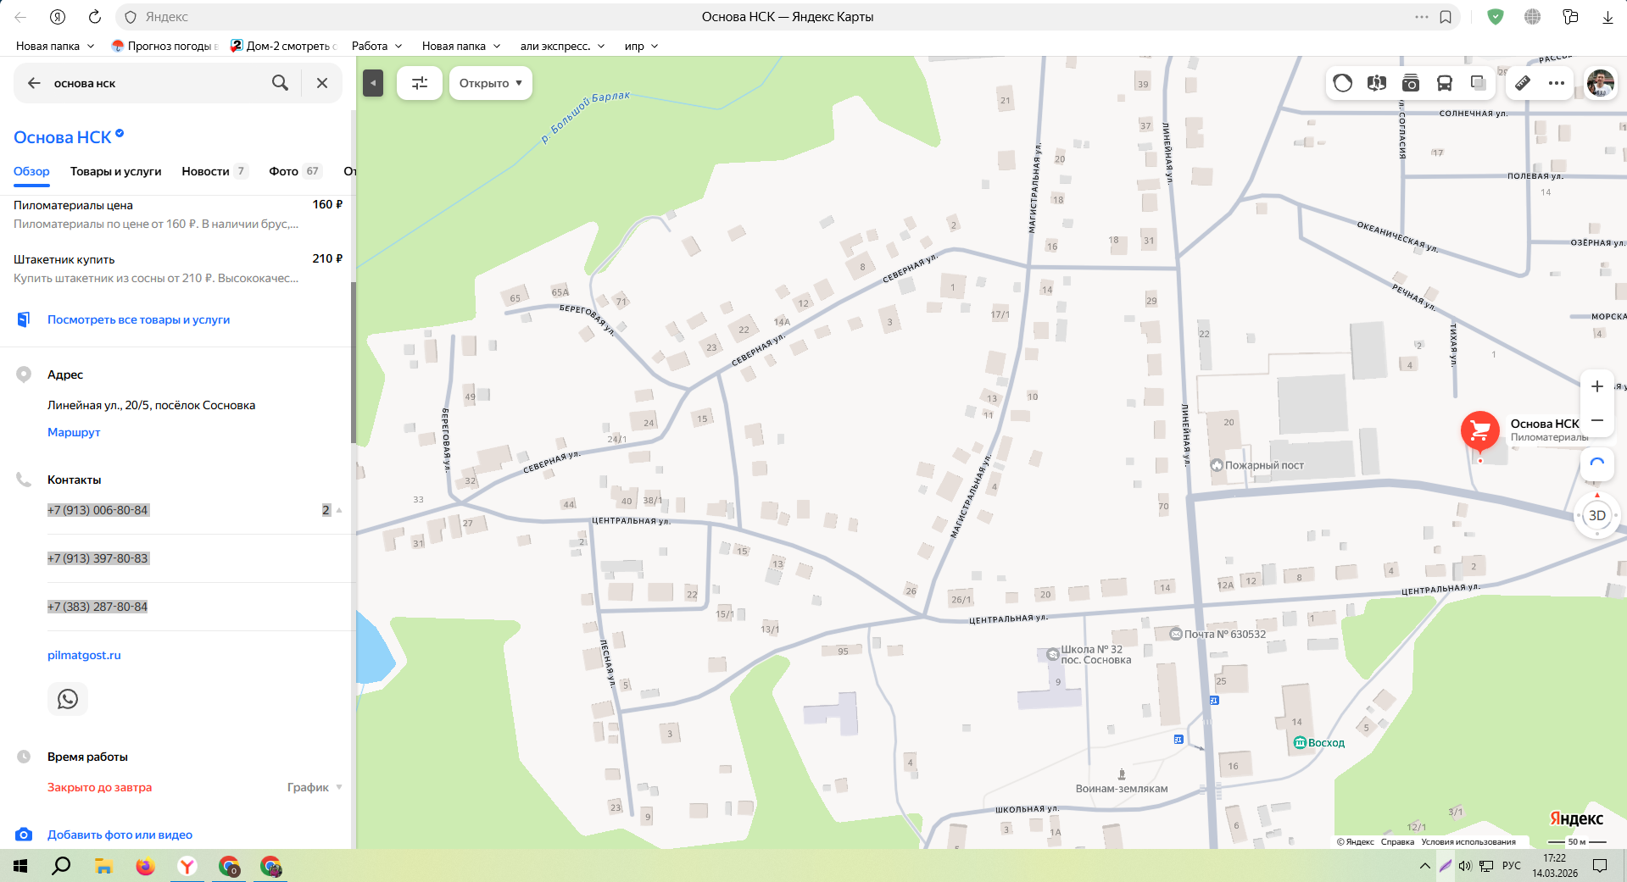Open second Новая папка bookmarks folder
The height and width of the screenshot is (882, 1627).
[461, 46]
